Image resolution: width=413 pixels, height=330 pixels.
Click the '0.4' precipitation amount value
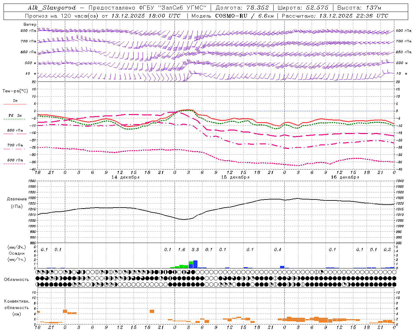tap(277, 250)
